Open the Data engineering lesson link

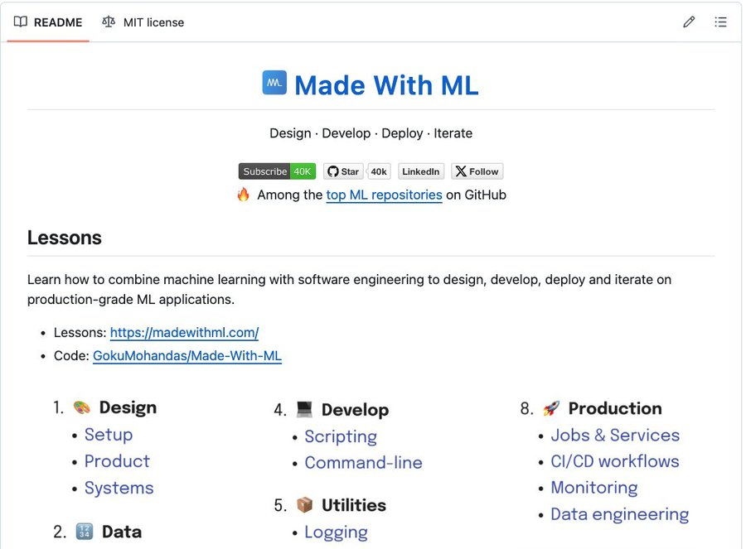point(619,514)
